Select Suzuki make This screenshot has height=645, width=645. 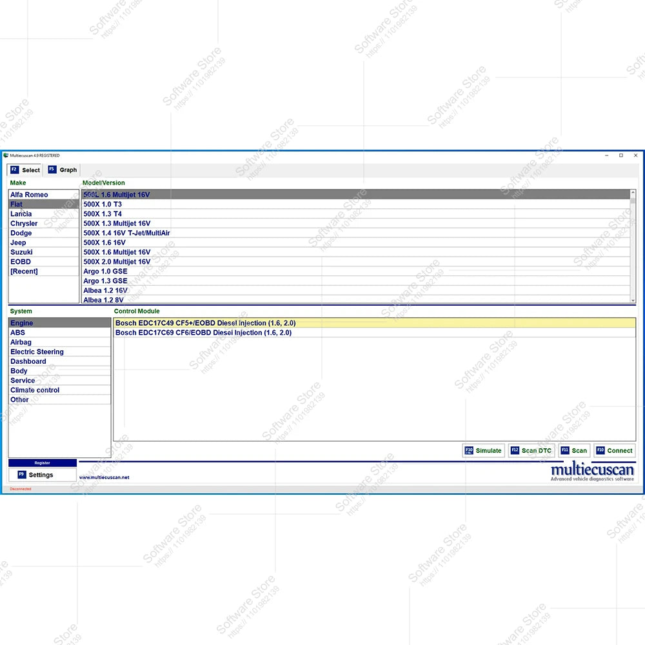tap(44, 252)
